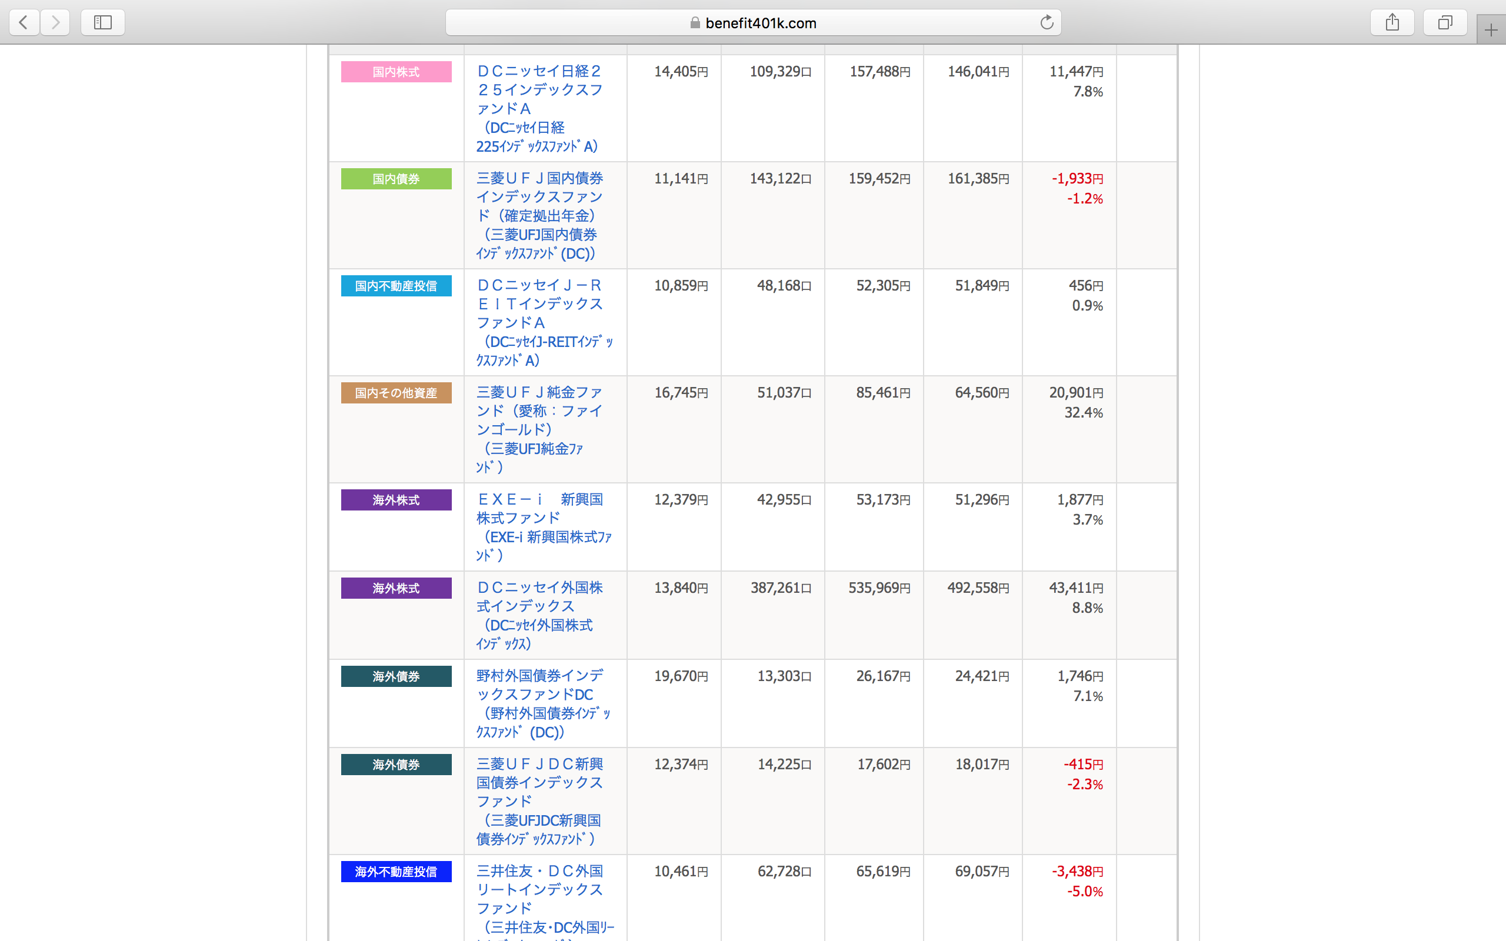This screenshot has height=941, width=1506.
Task: Select the 20,901円 gain value
Action: tap(1076, 393)
